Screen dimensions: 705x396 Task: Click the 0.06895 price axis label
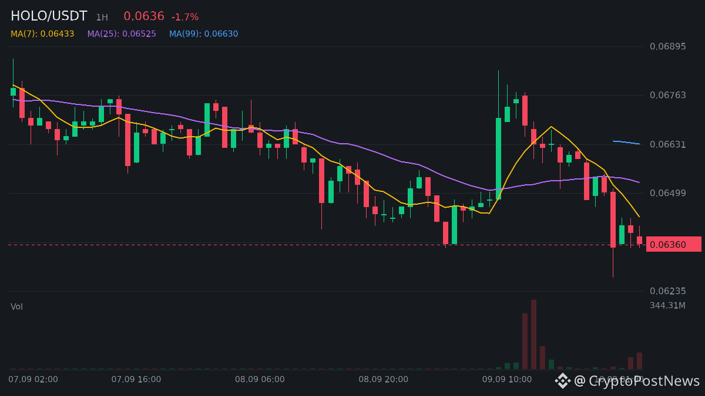pos(667,46)
